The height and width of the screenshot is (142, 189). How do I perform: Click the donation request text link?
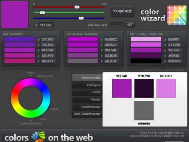click(x=157, y=134)
